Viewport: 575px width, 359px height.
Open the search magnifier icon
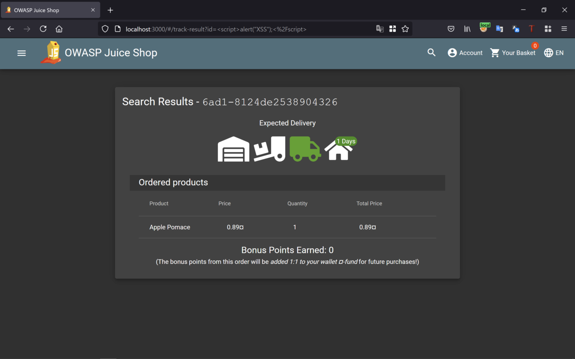click(x=431, y=53)
